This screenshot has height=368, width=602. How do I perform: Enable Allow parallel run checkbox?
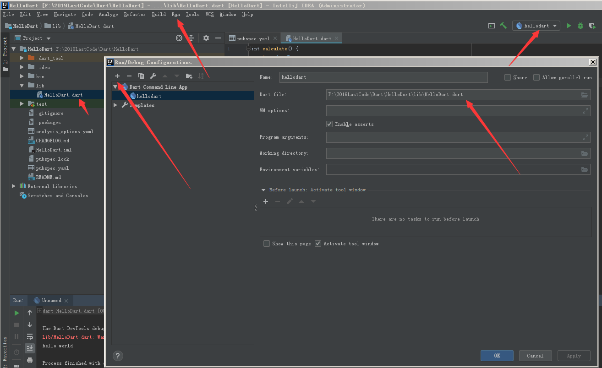pyautogui.click(x=536, y=77)
